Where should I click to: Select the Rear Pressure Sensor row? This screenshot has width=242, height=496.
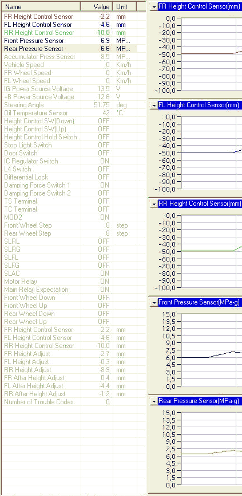(73, 49)
